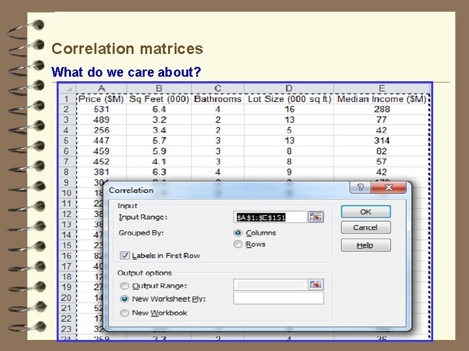Click the Help button

point(366,245)
